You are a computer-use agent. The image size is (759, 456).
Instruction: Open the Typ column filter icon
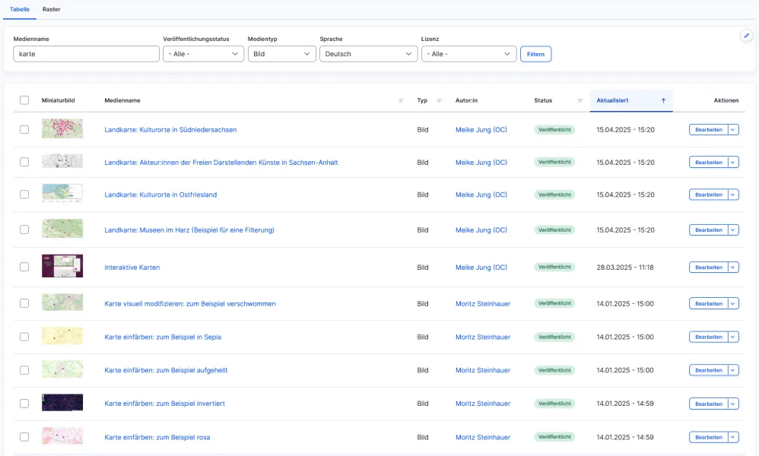click(x=440, y=100)
